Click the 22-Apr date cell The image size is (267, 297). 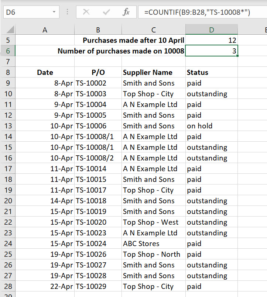click(45, 286)
